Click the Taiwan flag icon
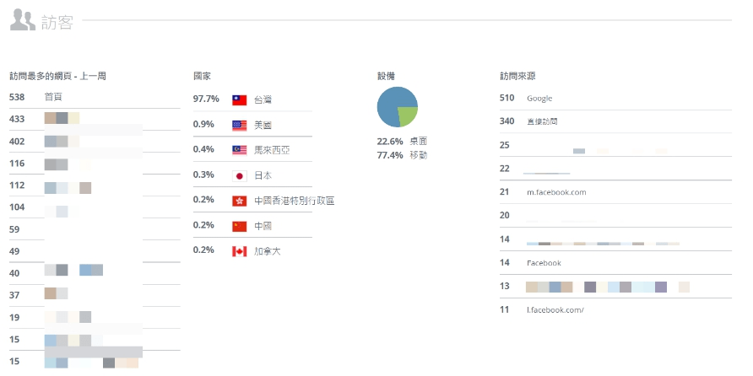Viewport: 753px width, 376px height. point(239,99)
